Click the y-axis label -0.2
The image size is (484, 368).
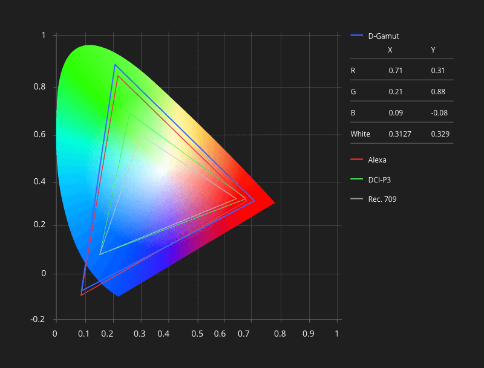[x=38, y=319]
